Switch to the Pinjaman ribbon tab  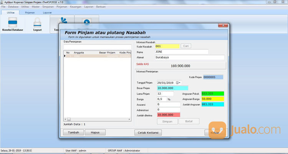(x=30, y=13)
